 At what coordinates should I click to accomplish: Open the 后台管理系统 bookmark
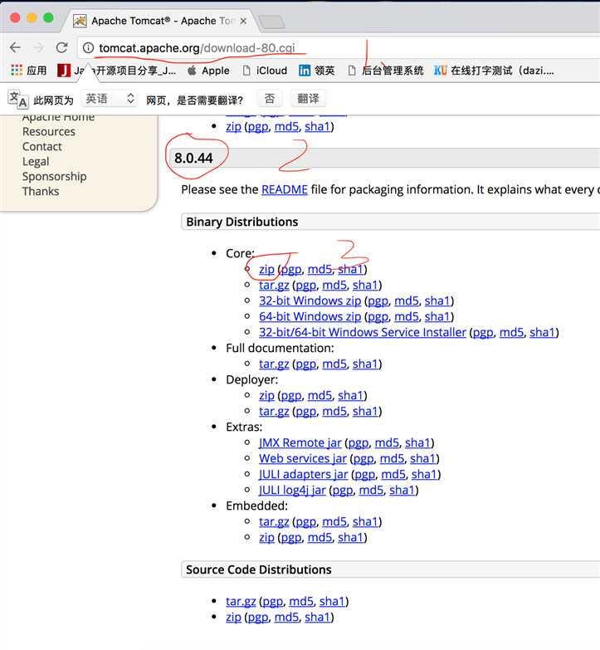tap(386, 71)
